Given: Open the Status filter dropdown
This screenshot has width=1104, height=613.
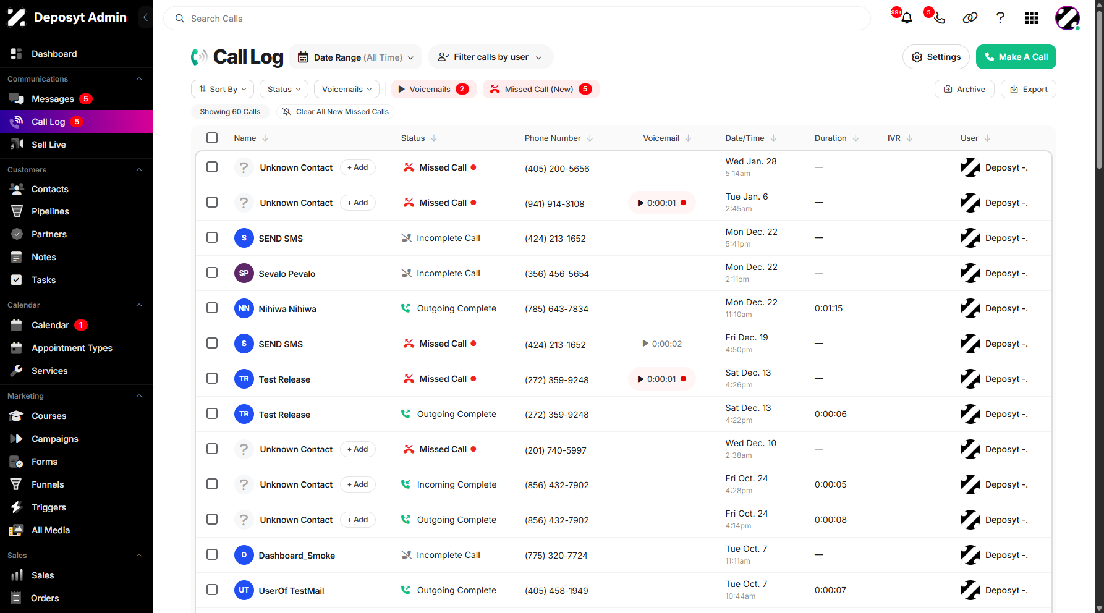Looking at the screenshot, I should [284, 89].
